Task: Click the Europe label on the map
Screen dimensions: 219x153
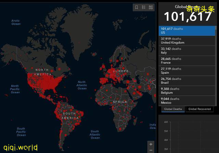Action: 119,71
